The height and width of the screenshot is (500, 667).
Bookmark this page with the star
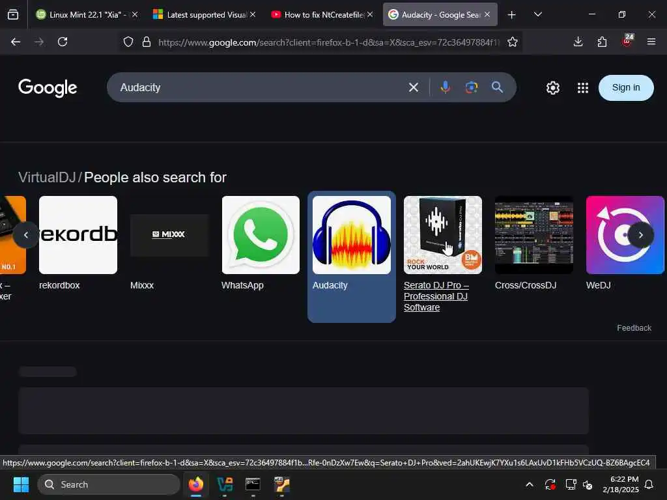(512, 42)
